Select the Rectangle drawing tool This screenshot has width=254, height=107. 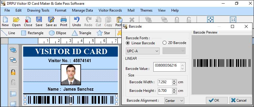(32, 33)
